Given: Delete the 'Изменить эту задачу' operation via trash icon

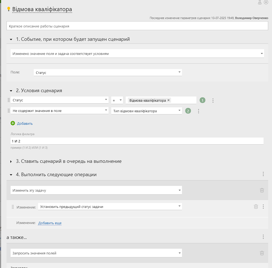Looking at the screenshot, I should pyautogui.click(x=262, y=190).
